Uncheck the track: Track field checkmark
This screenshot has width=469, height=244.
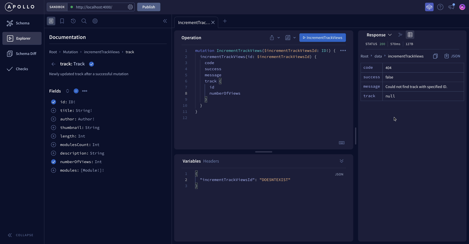click(x=92, y=64)
